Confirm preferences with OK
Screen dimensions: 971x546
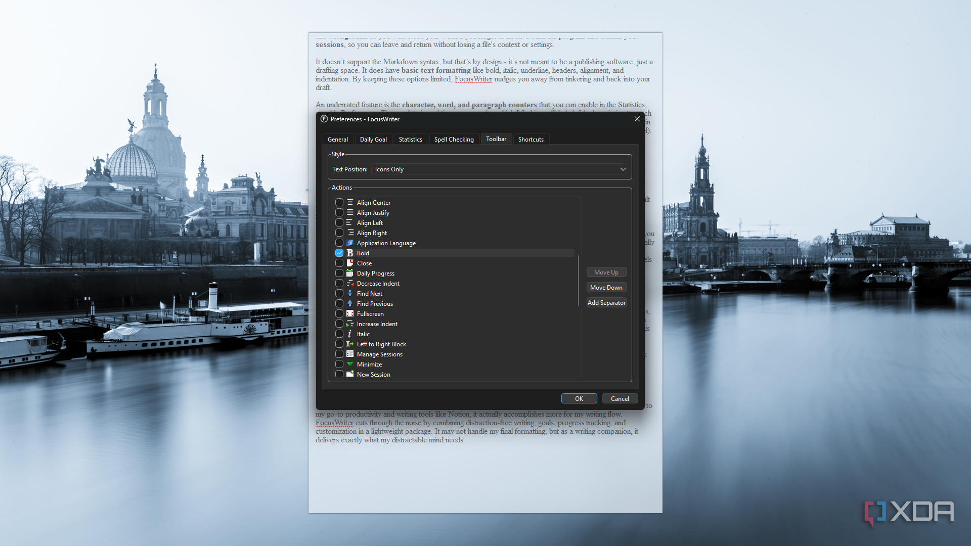579,399
